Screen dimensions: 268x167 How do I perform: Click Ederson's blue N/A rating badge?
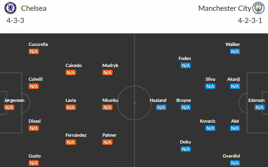[259, 107]
